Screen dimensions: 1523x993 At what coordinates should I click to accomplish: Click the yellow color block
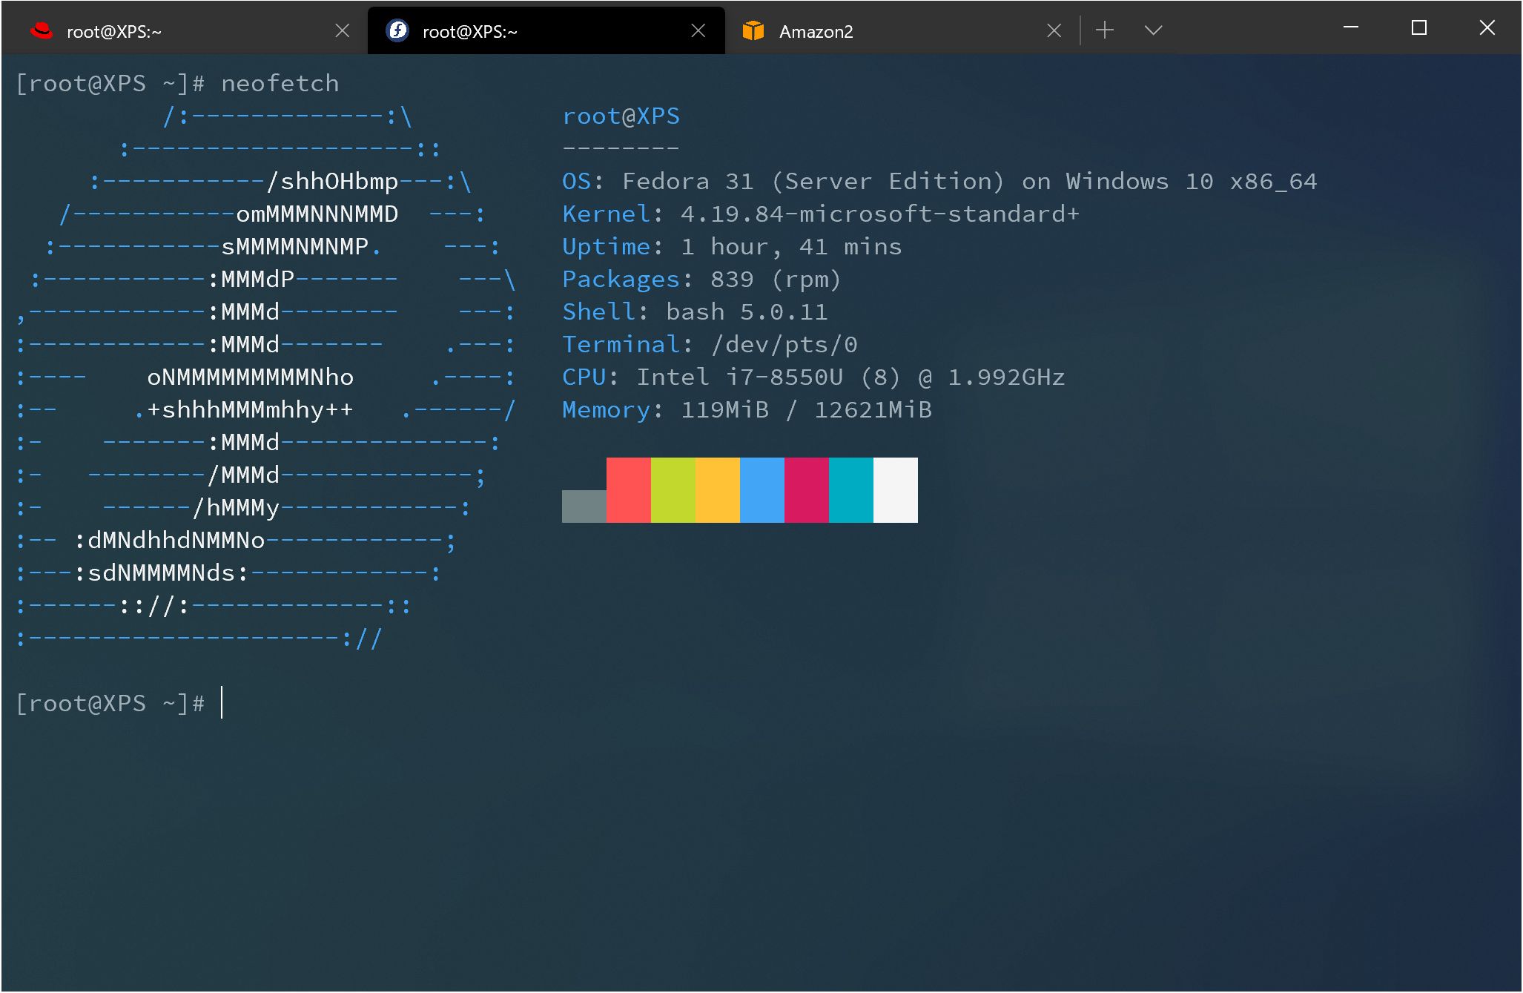[x=718, y=490]
